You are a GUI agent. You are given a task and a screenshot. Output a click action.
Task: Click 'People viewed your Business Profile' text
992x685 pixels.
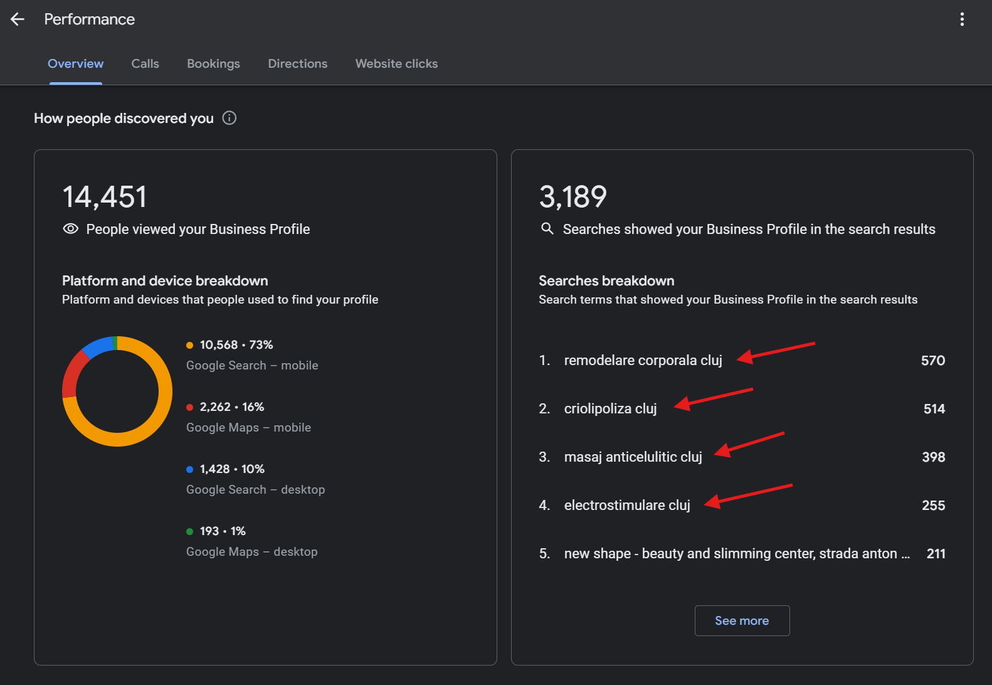(198, 229)
